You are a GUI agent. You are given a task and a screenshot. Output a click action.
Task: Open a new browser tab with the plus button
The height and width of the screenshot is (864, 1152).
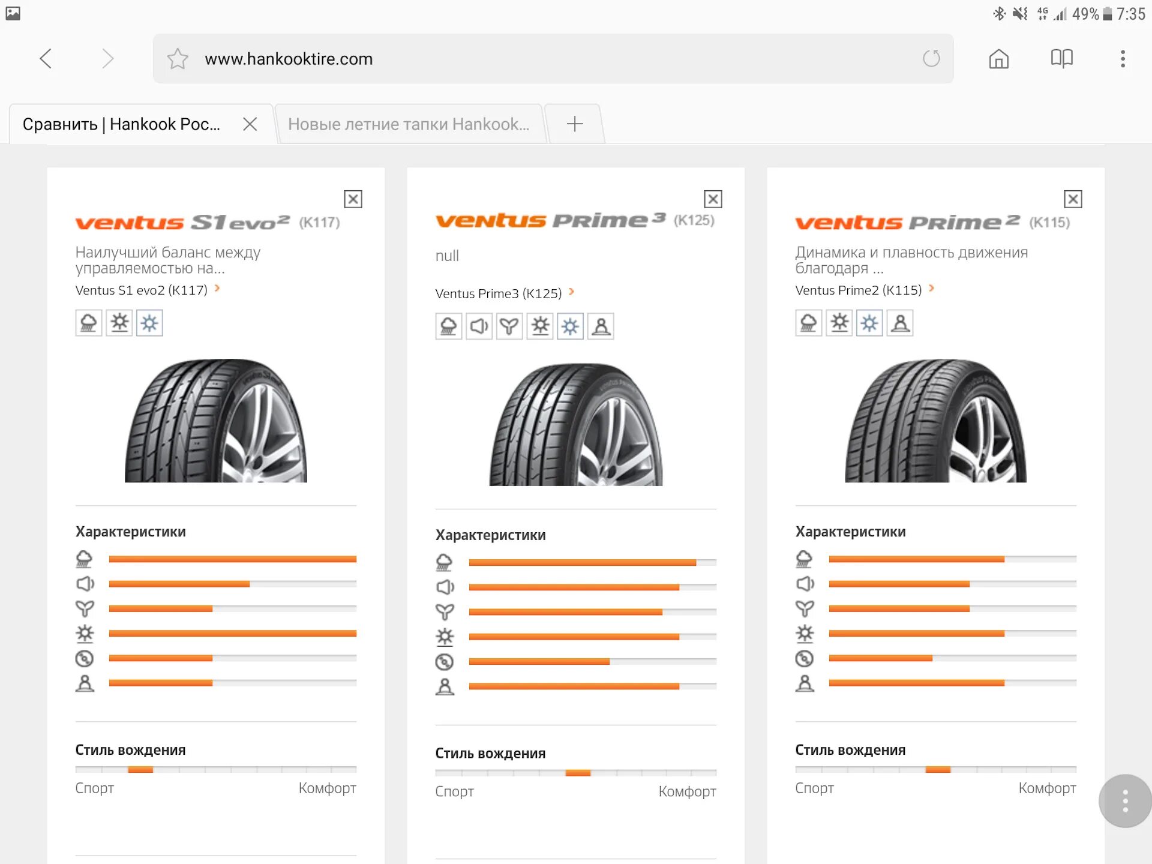[574, 123]
